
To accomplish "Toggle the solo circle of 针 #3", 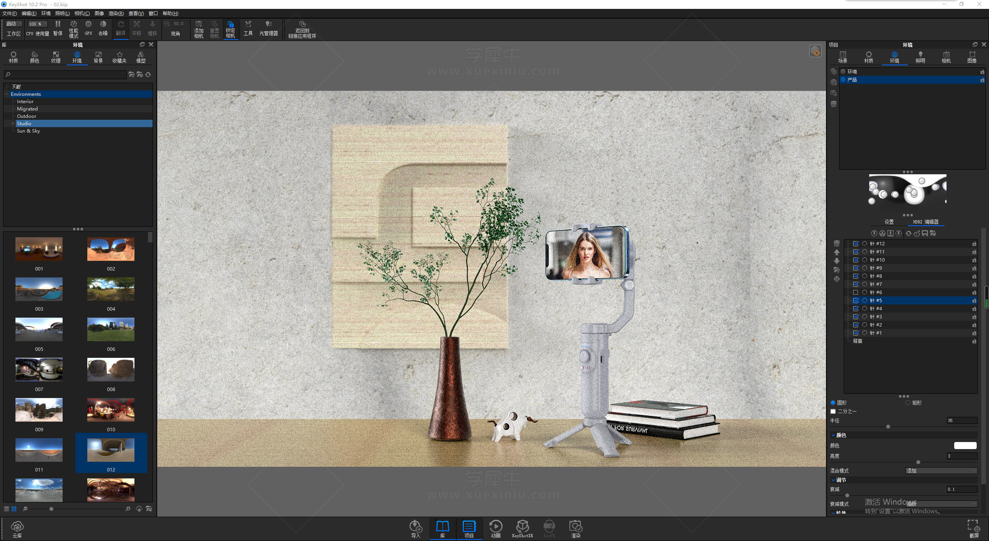I will tap(865, 317).
